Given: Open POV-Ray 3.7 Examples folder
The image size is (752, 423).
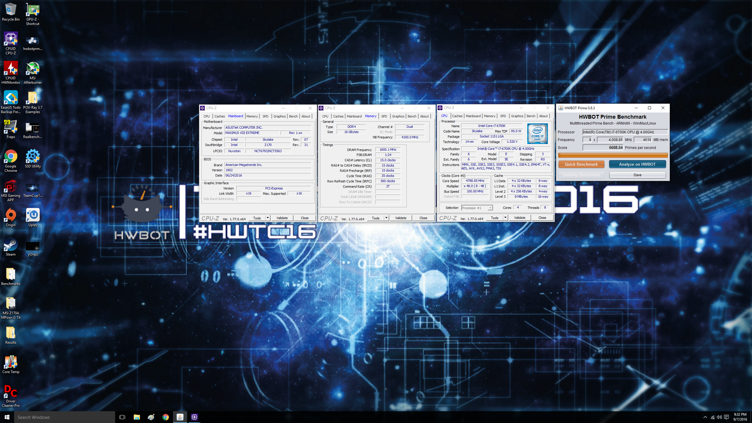Looking at the screenshot, I should click(33, 102).
